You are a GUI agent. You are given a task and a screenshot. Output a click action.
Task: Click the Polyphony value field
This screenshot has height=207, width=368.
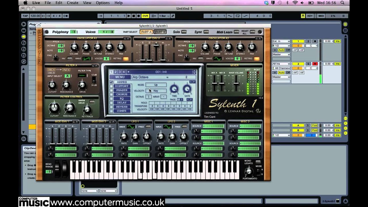[x=74, y=32]
